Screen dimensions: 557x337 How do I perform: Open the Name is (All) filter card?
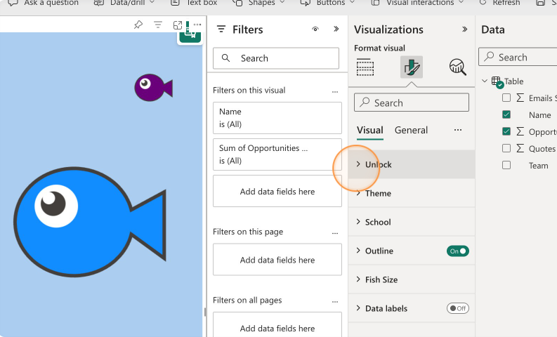coord(277,118)
